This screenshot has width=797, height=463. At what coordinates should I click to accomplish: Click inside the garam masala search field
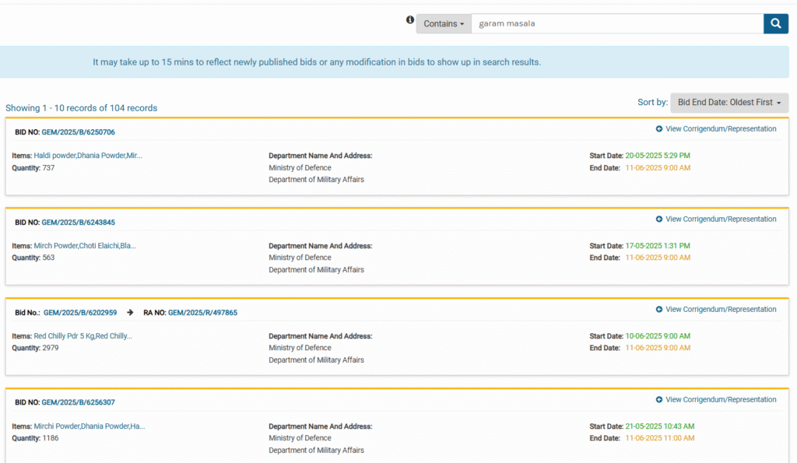coord(617,23)
